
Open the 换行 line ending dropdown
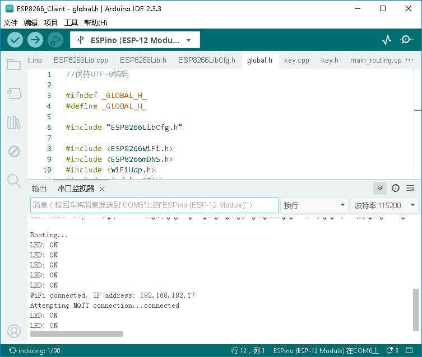click(x=314, y=205)
